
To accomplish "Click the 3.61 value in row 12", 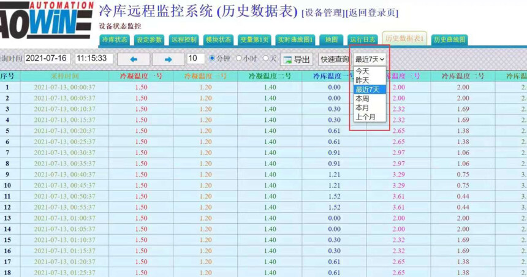I will tap(398, 207).
